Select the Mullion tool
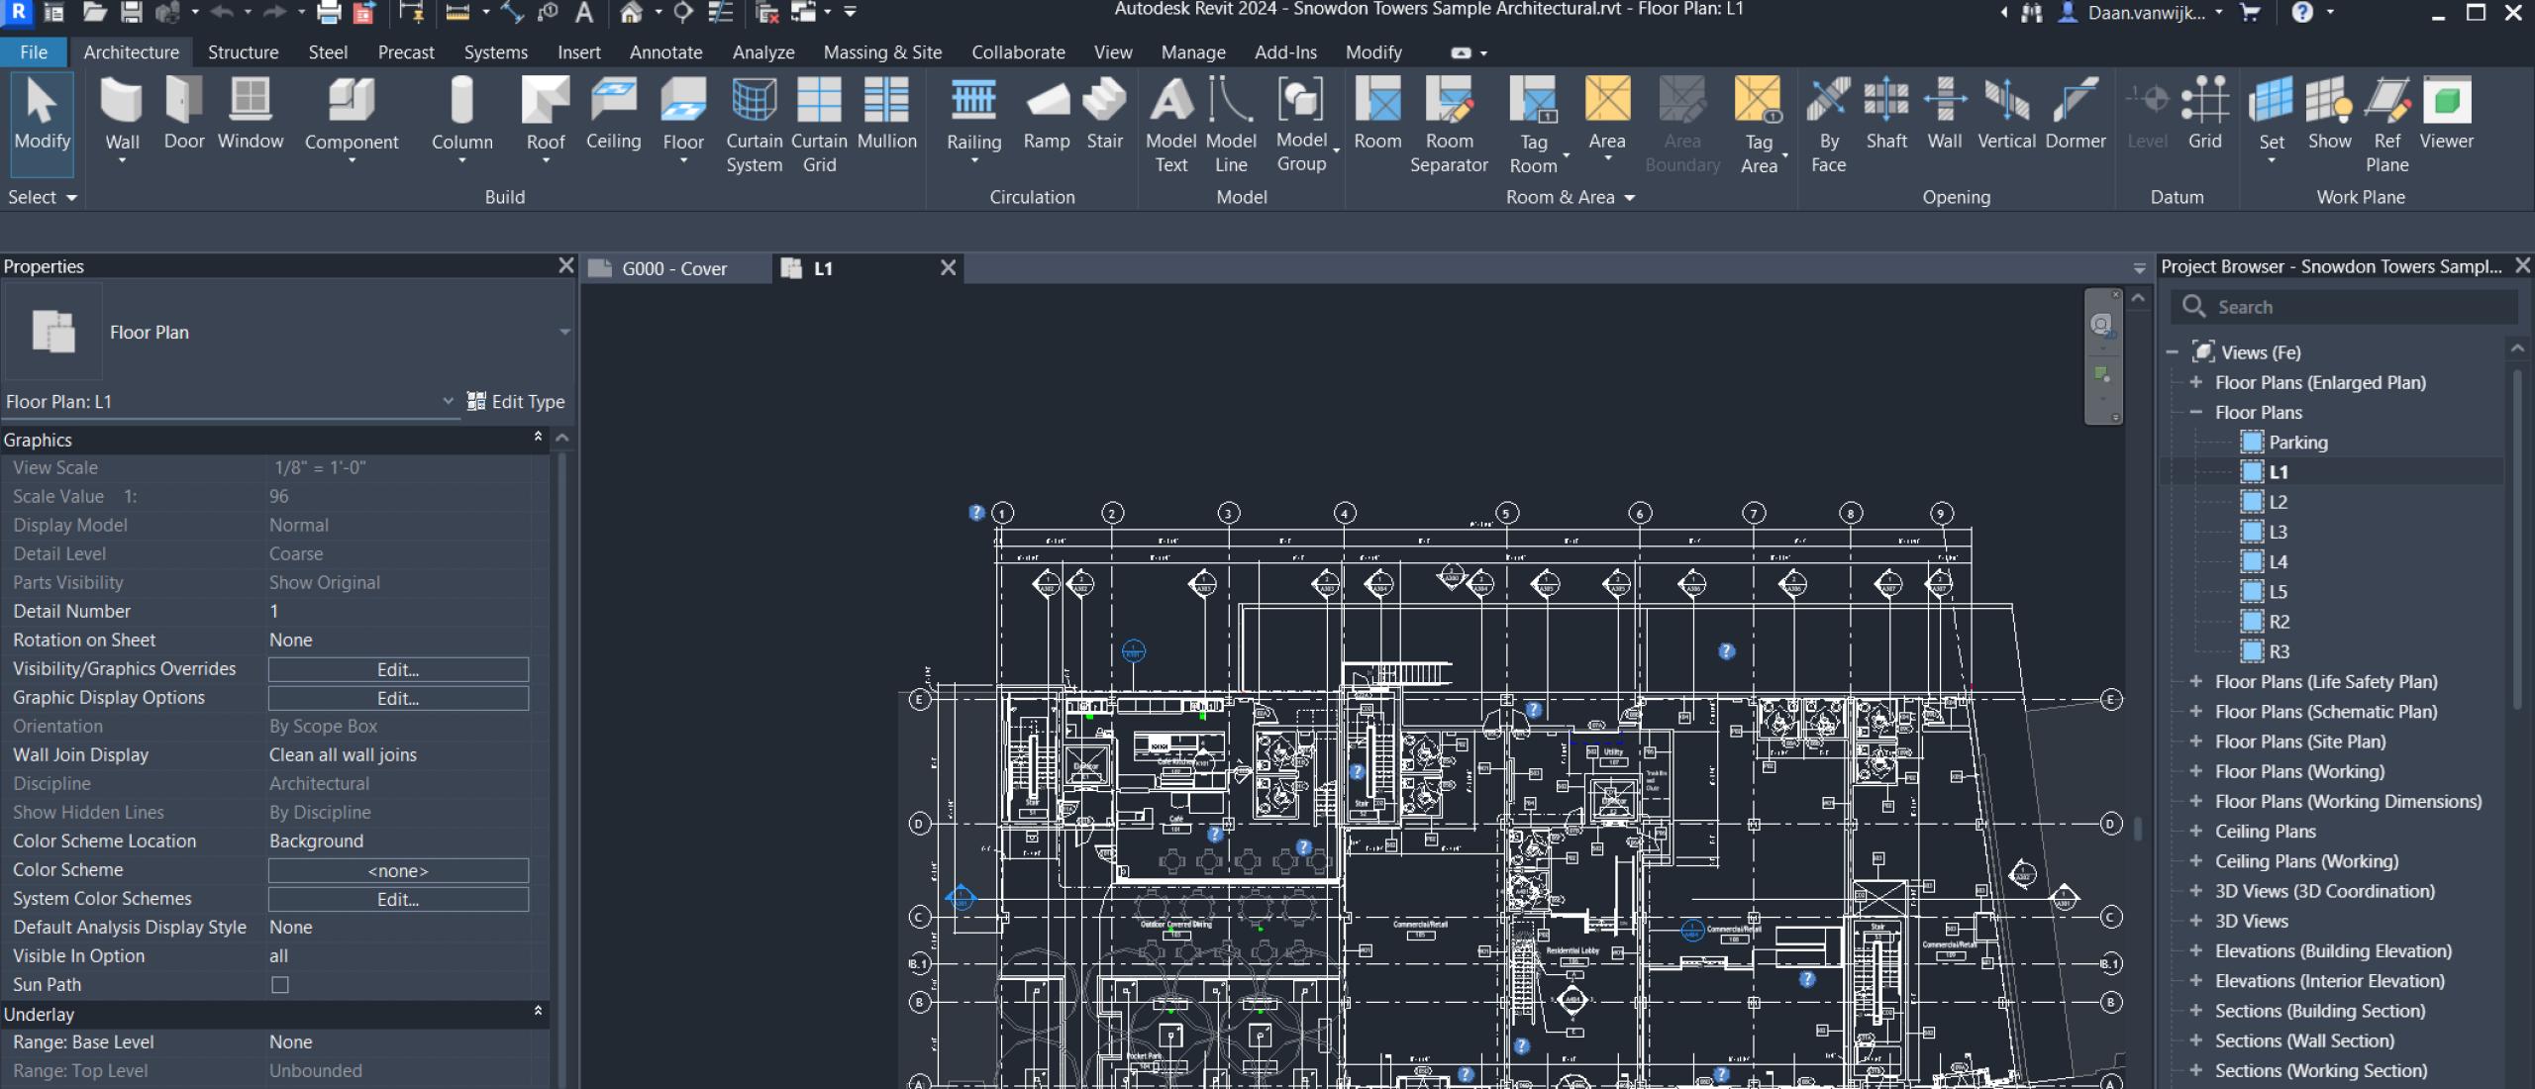 point(886,115)
